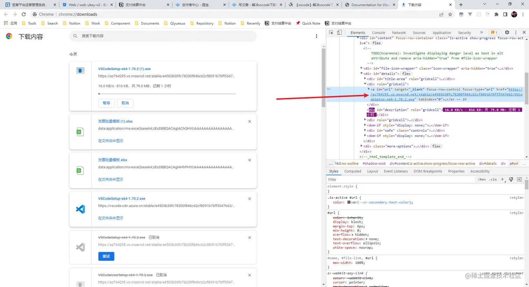529x287 pixels.
Task: Click the share page icon in address bar
Action: 441,14
